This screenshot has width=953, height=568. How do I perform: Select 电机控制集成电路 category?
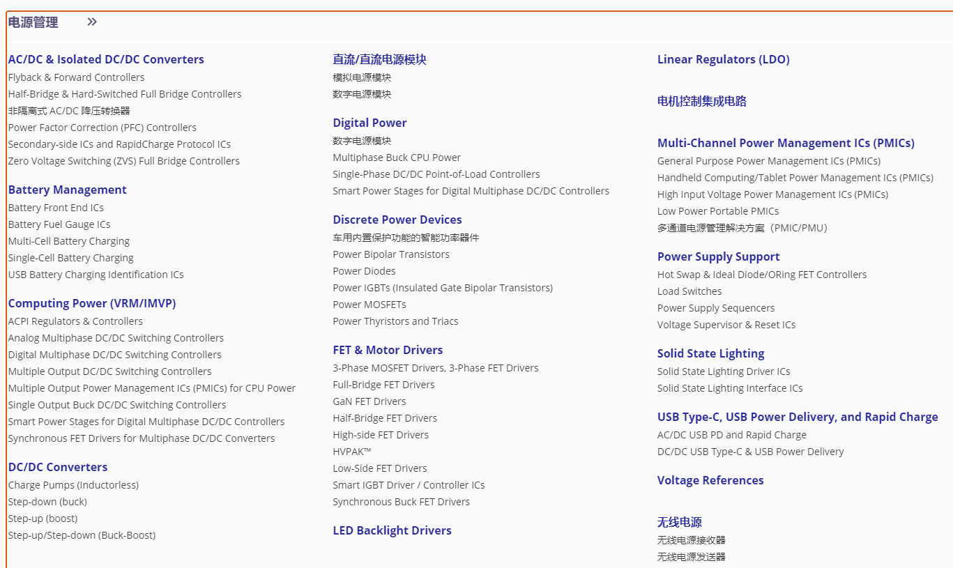[702, 101]
